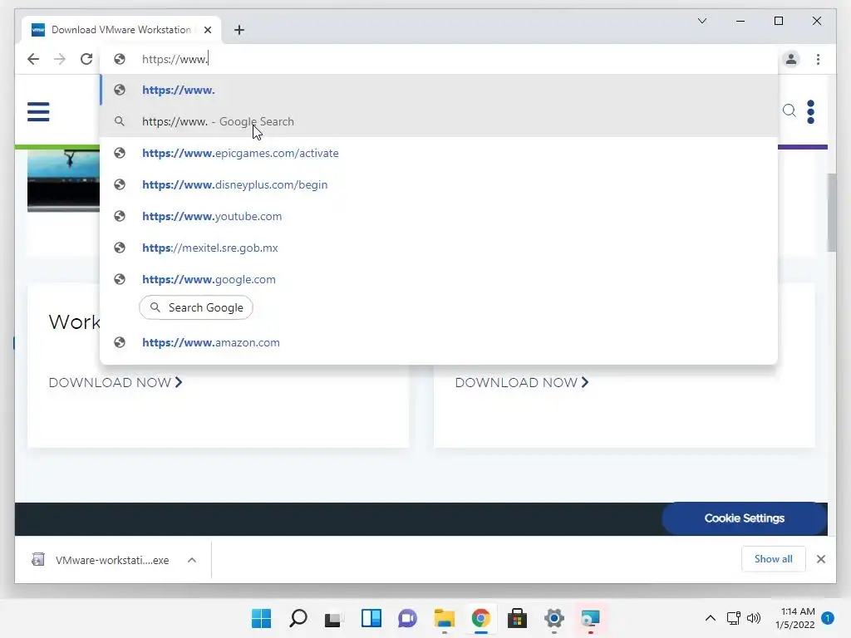Click the video thumbnail on the page
This screenshot has height=638, width=851.
[x=63, y=181]
